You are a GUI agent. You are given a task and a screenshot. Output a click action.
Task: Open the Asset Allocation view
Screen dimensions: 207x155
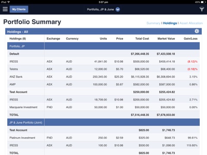[191, 23]
